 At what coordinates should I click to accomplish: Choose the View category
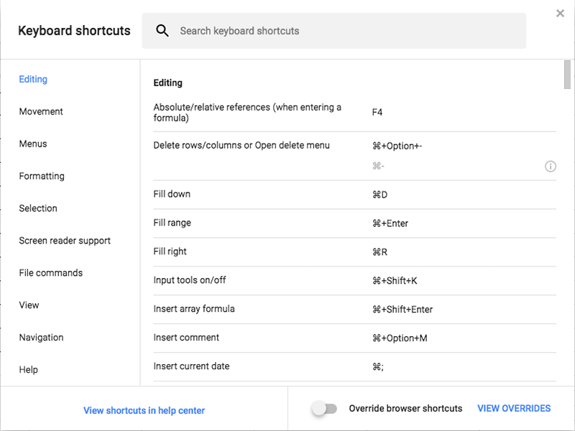click(x=29, y=305)
